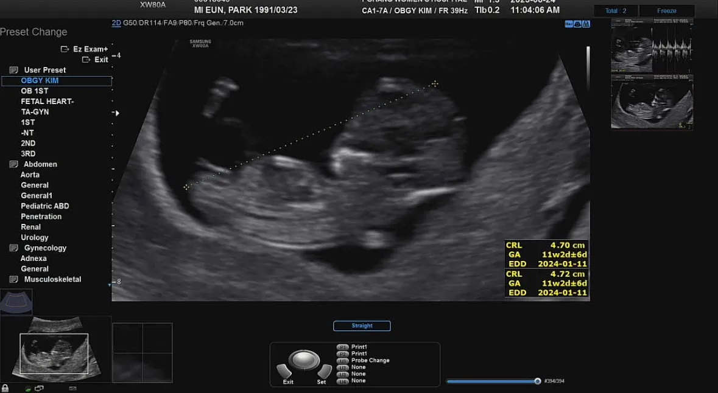Viewport: 718px width, 393px height.
Task: Select the General1 preset
Action: [37, 196]
